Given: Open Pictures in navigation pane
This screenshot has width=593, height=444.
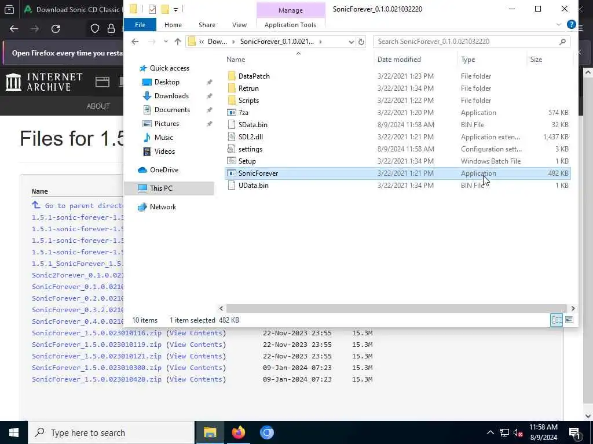Looking at the screenshot, I should pyautogui.click(x=166, y=124).
